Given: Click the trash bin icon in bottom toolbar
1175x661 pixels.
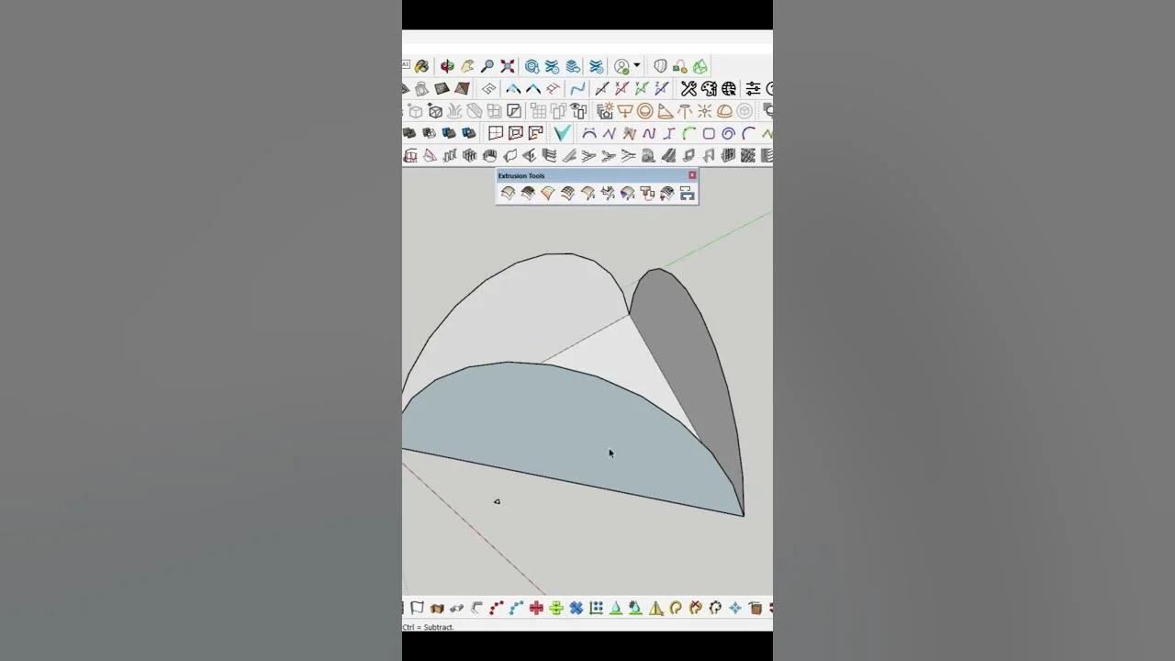Looking at the screenshot, I should pos(755,608).
